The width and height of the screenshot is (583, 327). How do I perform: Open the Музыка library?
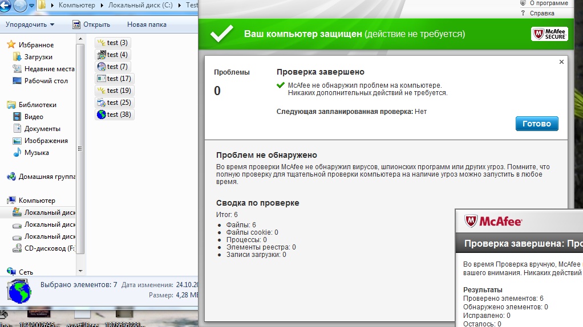pyautogui.click(x=36, y=153)
